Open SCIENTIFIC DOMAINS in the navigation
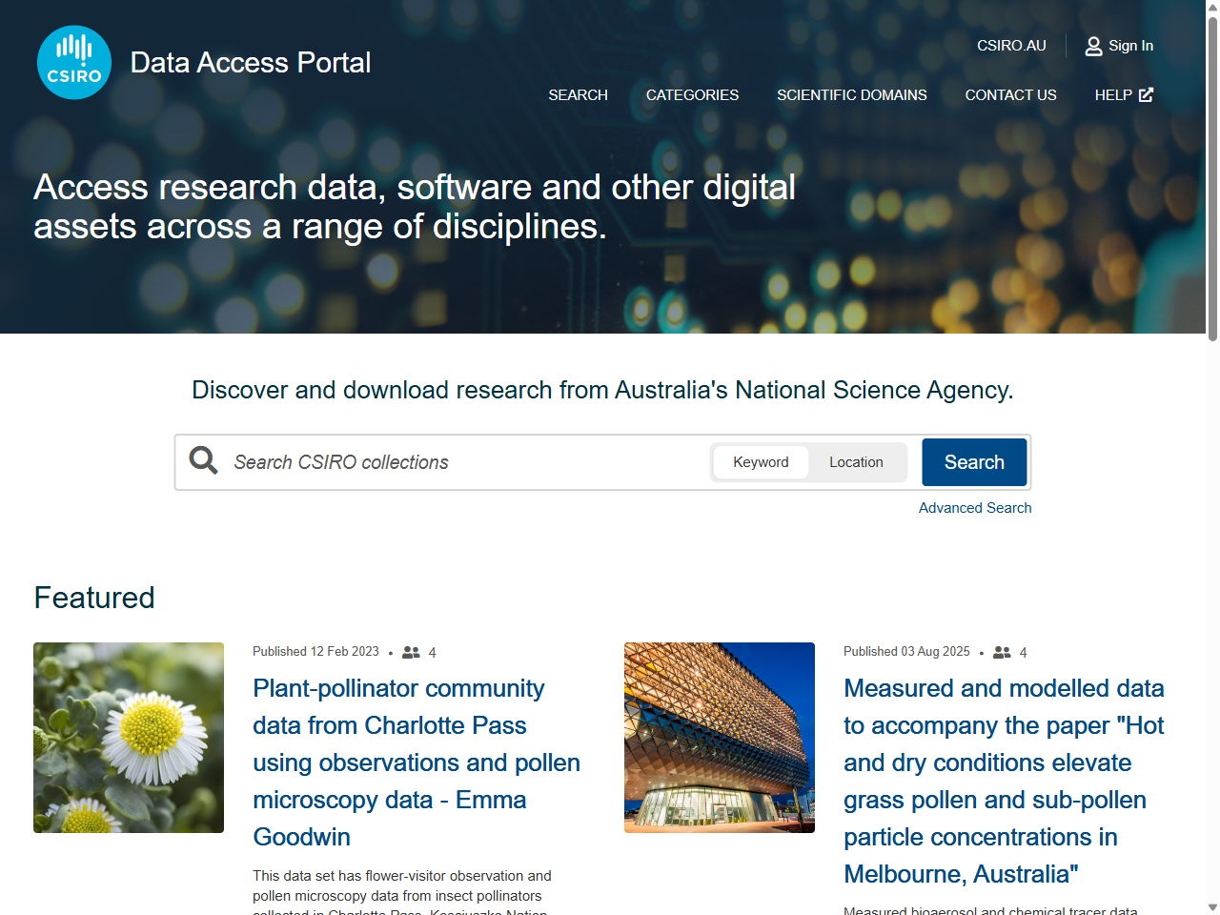 click(x=851, y=94)
